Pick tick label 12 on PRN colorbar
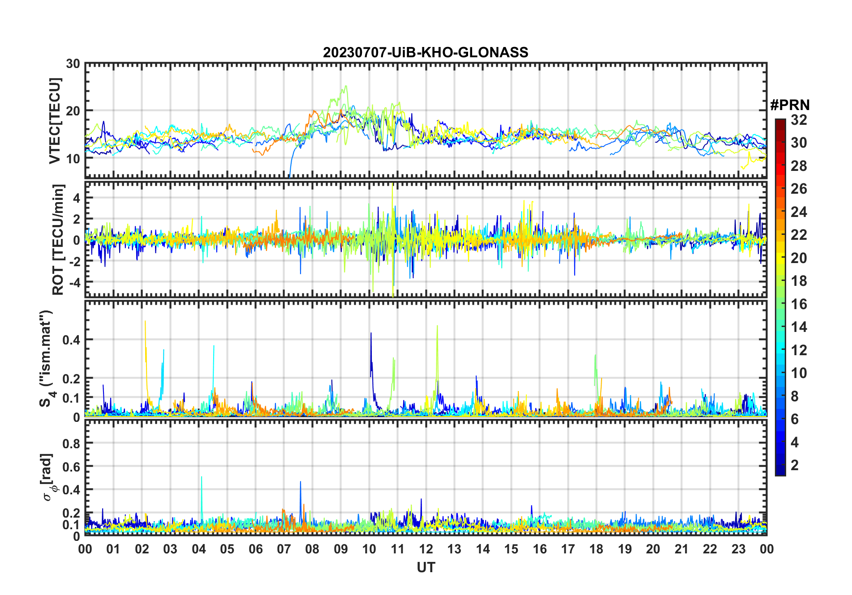Image resolution: width=852 pixels, height=595 pixels. [x=799, y=350]
